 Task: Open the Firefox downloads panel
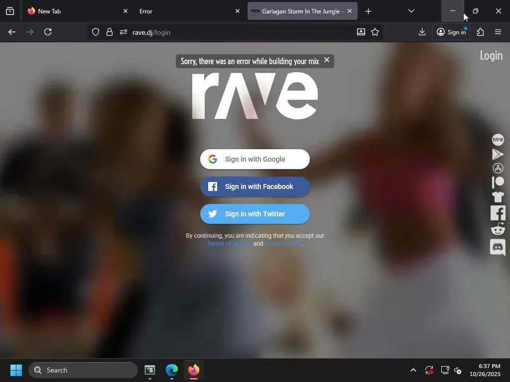pyautogui.click(x=422, y=32)
